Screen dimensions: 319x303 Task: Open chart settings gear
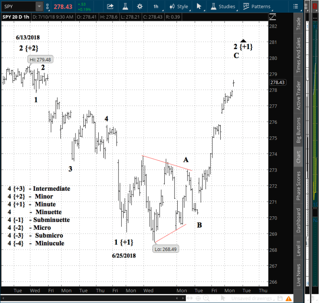click(x=140, y=6)
